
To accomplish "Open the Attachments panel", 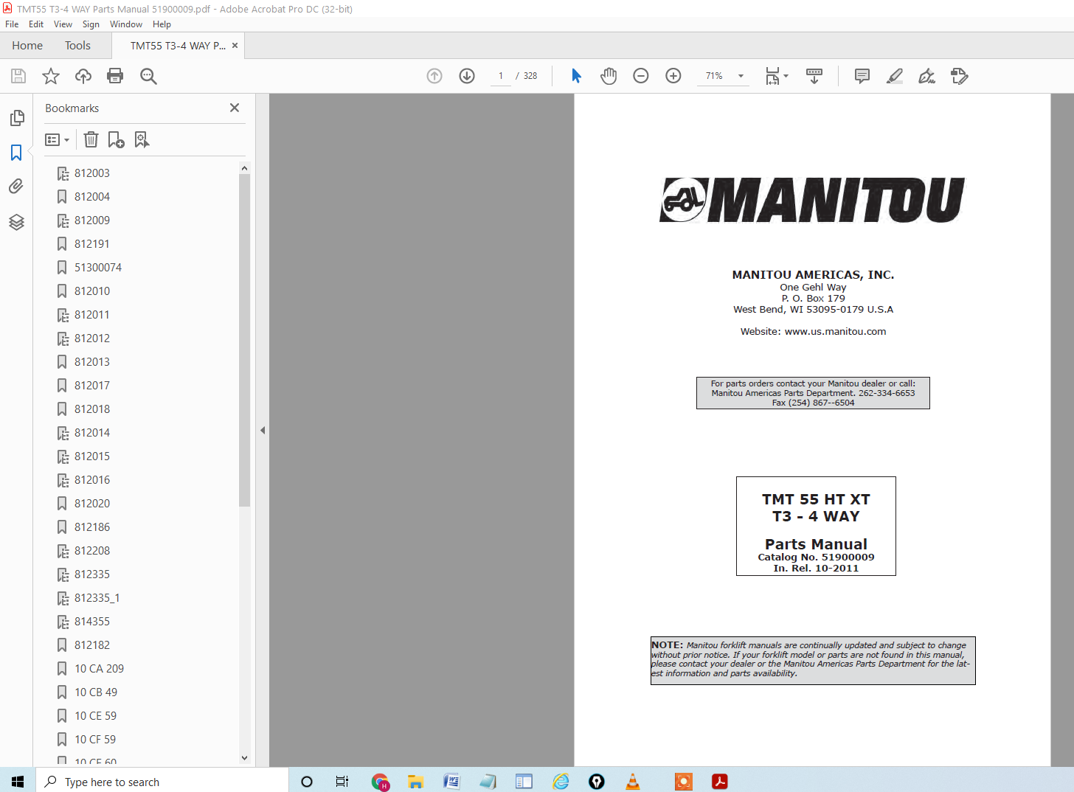I will pos(16,187).
